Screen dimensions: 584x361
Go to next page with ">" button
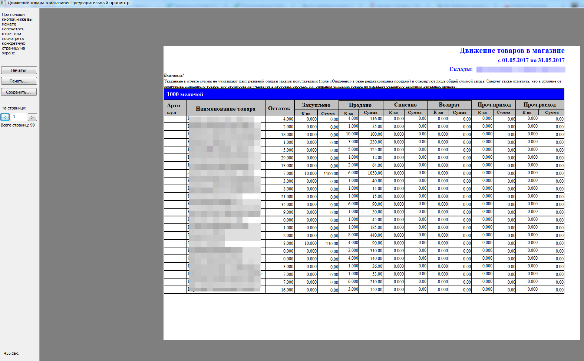tap(32, 117)
